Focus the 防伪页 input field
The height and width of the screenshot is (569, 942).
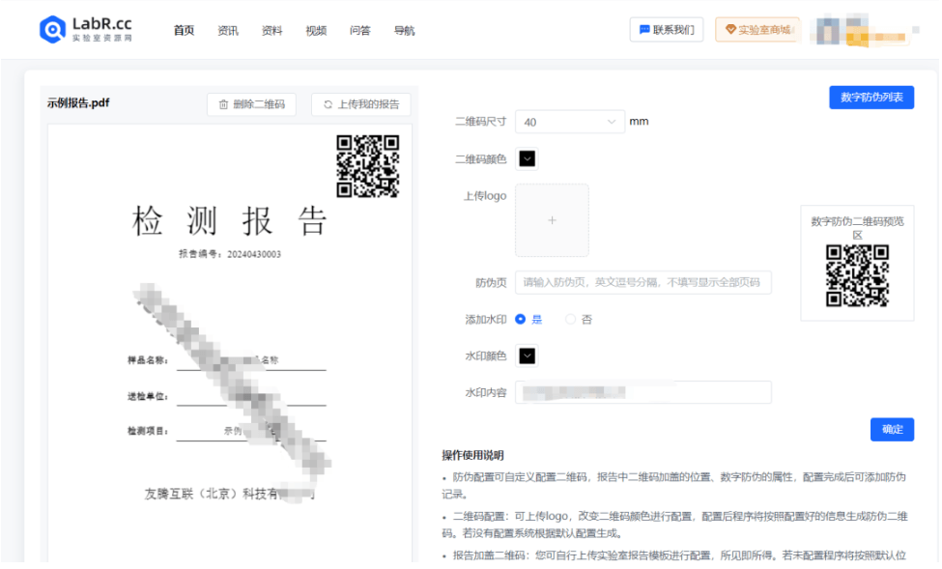pyautogui.click(x=642, y=282)
